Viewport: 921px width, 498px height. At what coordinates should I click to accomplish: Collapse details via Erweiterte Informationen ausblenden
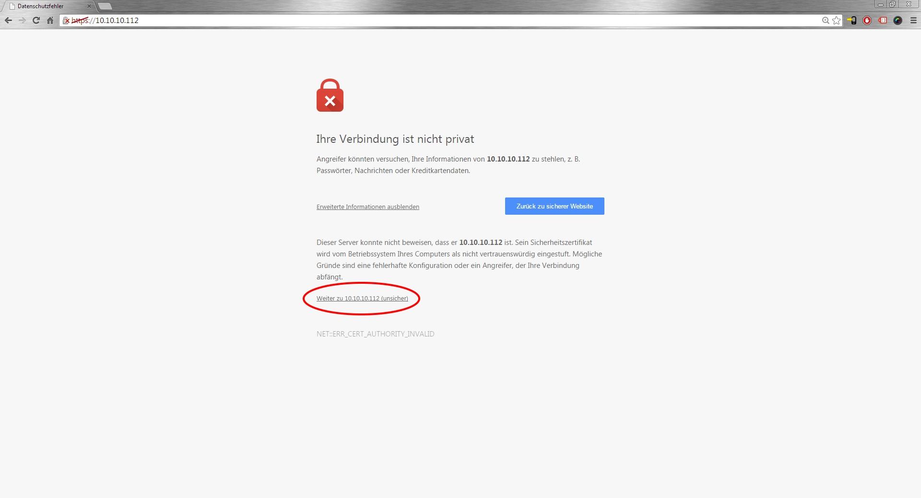tap(368, 207)
